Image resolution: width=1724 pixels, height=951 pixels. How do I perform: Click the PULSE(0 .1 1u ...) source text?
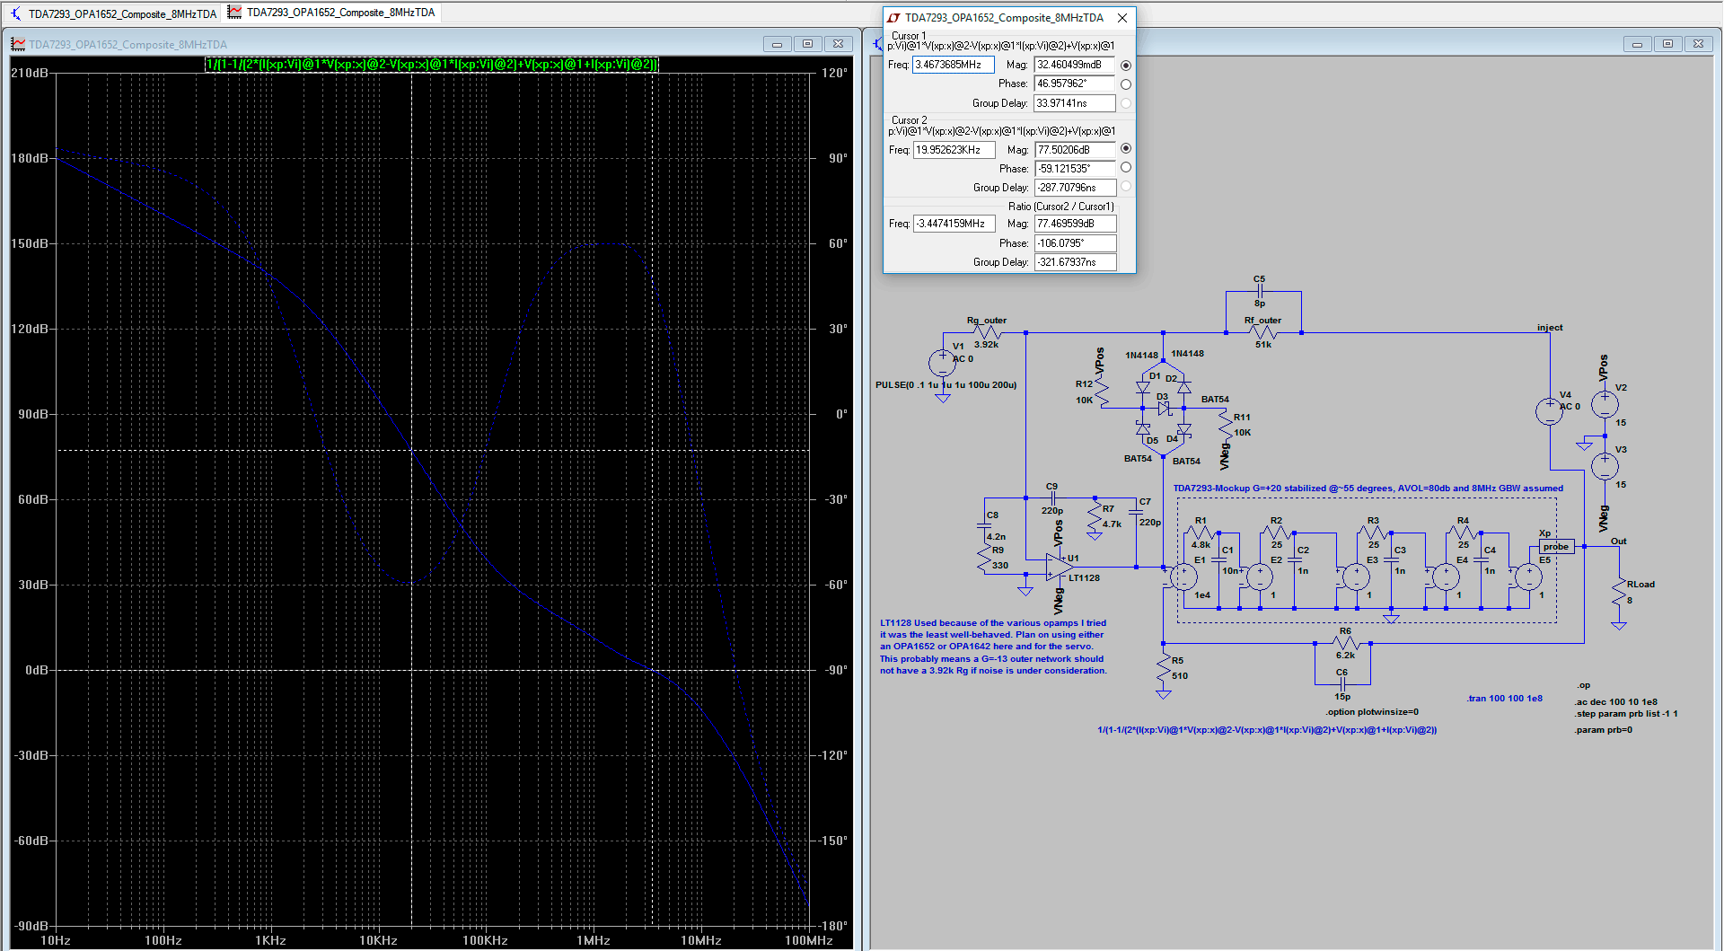click(946, 385)
